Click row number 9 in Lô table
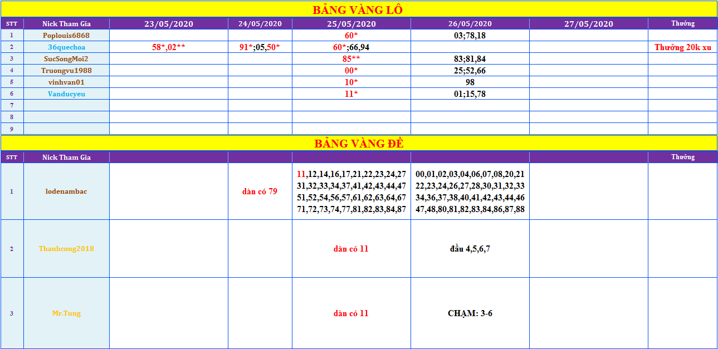Screen dimensions: 718x349 coord(12,129)
